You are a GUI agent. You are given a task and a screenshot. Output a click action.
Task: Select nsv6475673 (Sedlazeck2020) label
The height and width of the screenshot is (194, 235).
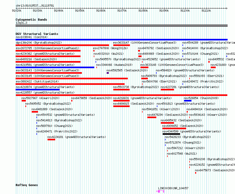[x=215, y=170]
